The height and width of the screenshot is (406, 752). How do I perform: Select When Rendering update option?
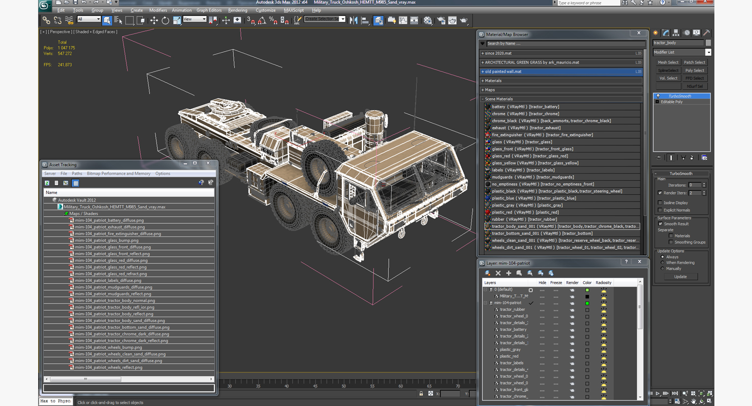coord(662,262)
